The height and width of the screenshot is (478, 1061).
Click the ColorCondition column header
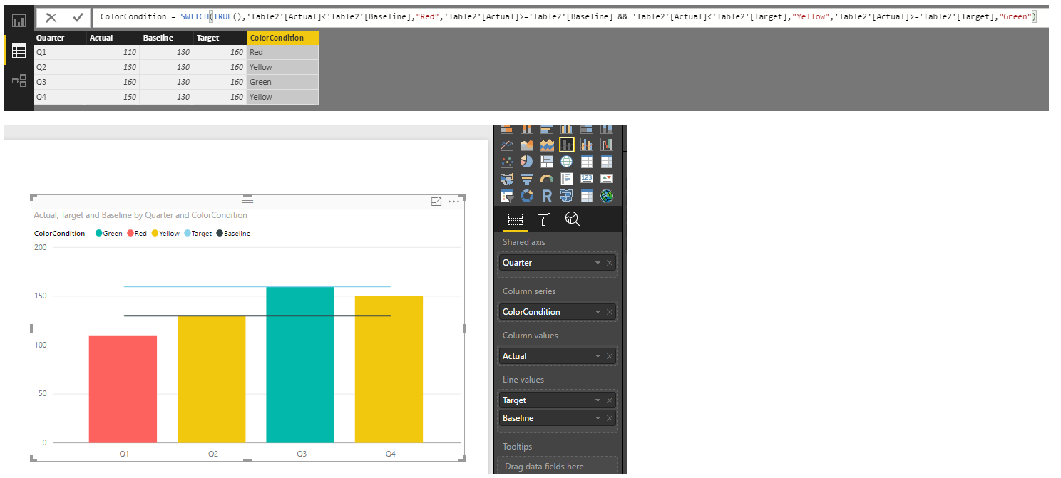(283, 38)
